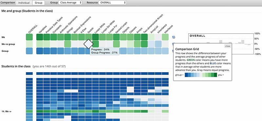Image resolution: width=262 pixels, height=121 pixels.
Task: Select the Constants cell in the Me row
Action: point(54,37)
